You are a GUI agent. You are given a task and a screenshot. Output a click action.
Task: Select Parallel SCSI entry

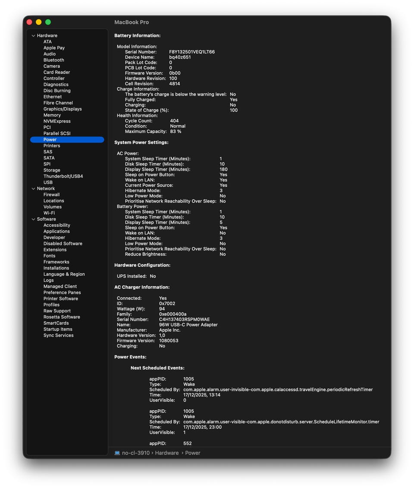pyautogui.click(x=57, y=133)
